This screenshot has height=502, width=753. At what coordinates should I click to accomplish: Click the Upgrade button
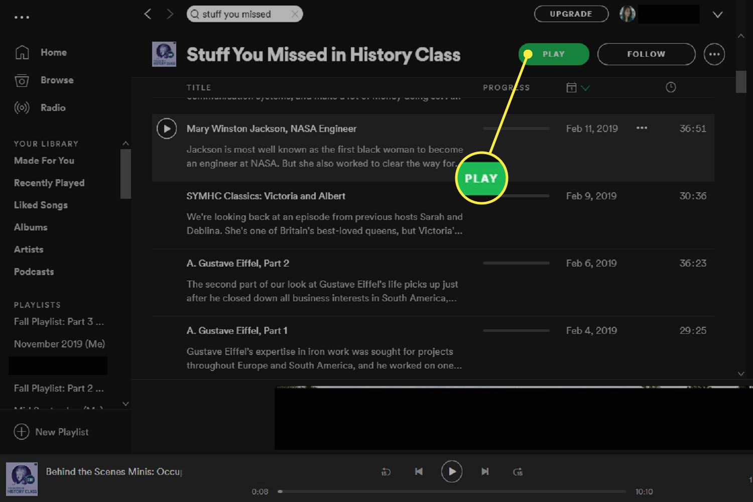click(571, 14)
